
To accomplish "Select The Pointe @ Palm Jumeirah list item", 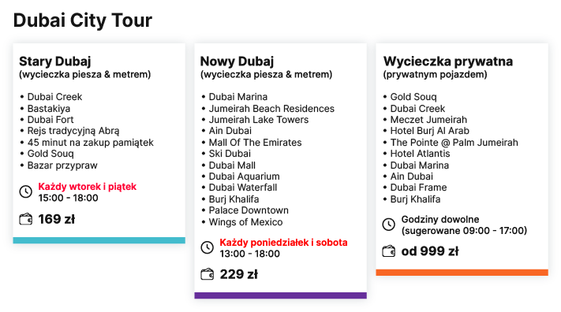I will [x=454, y=143].
